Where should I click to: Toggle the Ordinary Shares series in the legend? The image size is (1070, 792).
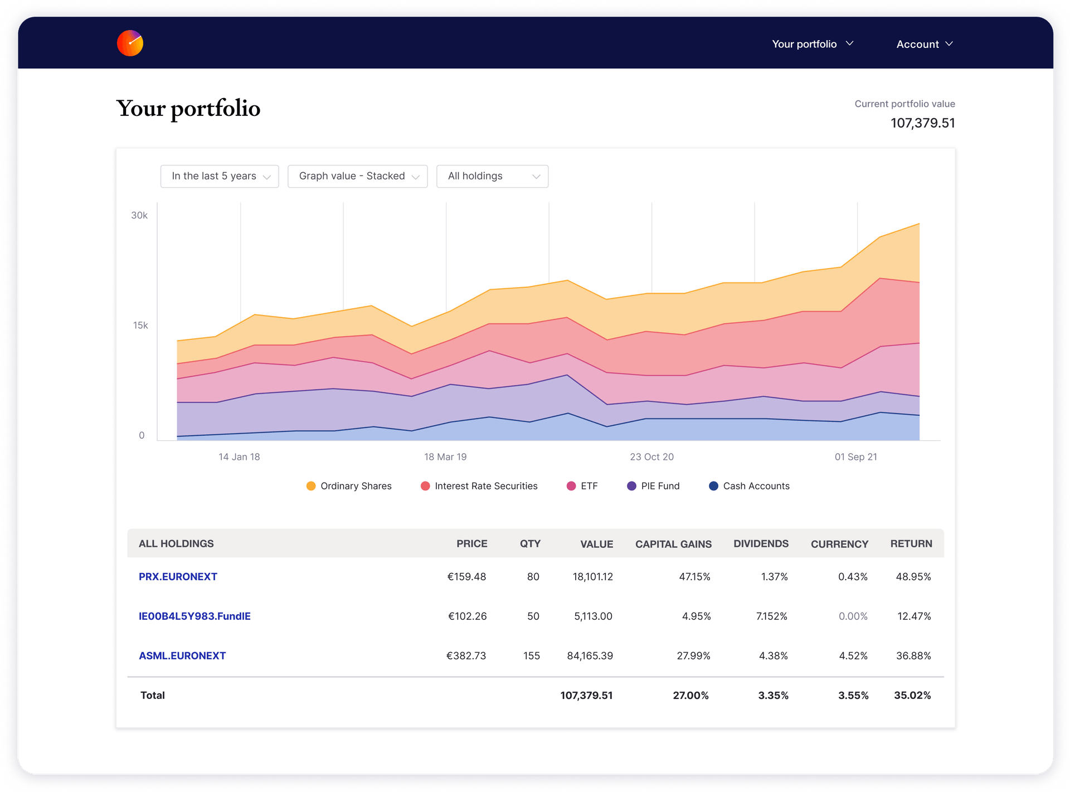point(348,485)
